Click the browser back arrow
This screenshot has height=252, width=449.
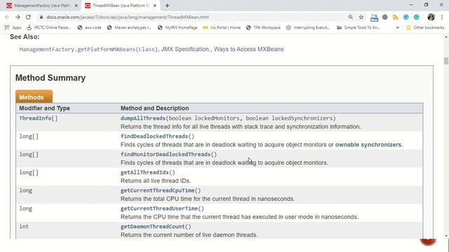tap(7, 17)
